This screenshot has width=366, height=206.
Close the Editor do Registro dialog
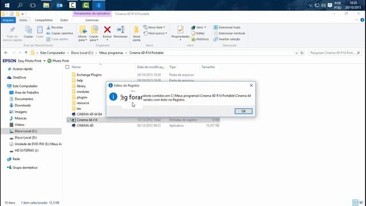(x=251, y=85)
